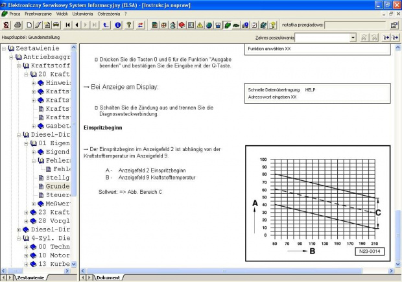Image resolution: width=402 pixels, height=282 pixels.
Task: Open the Ustawienia menu
Action: click(82, 14)
